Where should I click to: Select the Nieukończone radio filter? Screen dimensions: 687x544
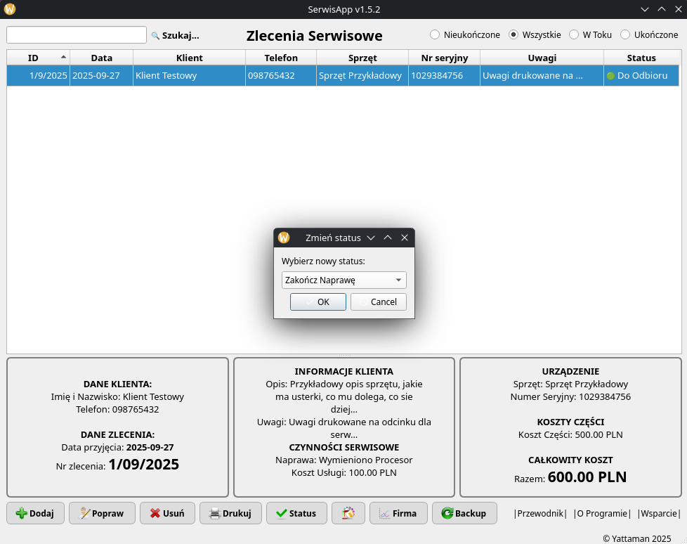(x=435, y=34)
